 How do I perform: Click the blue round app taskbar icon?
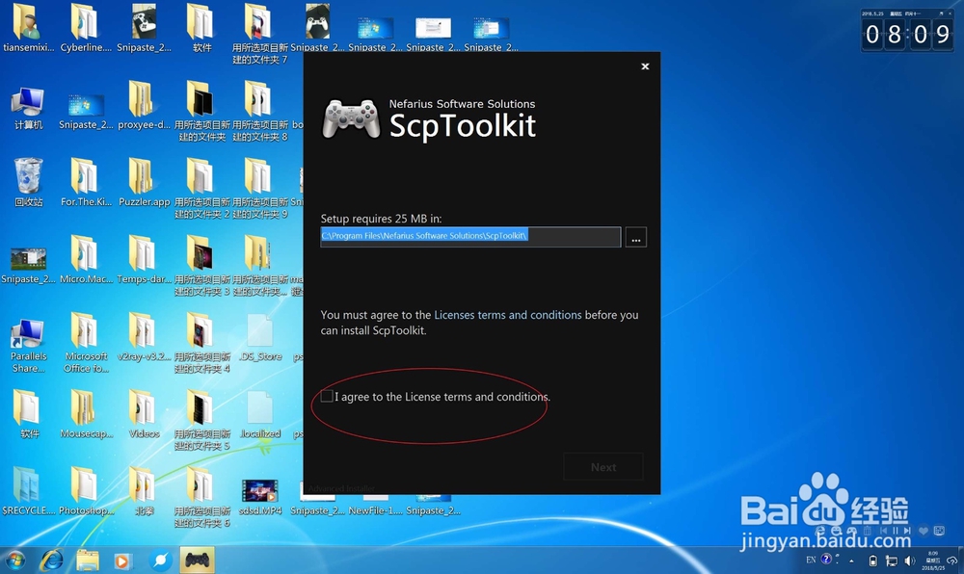[161, 561]
